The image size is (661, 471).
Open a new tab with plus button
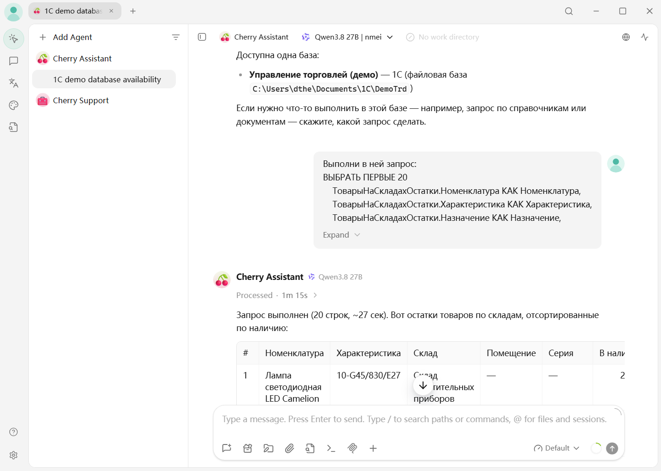(x=133, y=11)
